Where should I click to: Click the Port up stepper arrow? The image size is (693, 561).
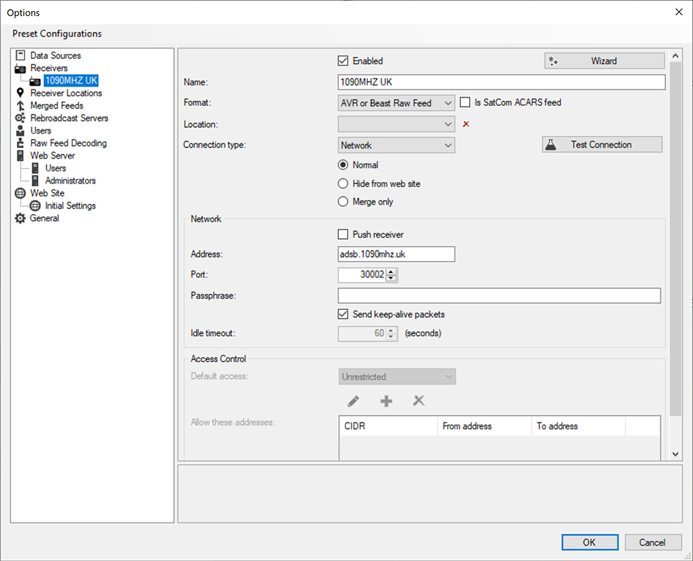391,271
